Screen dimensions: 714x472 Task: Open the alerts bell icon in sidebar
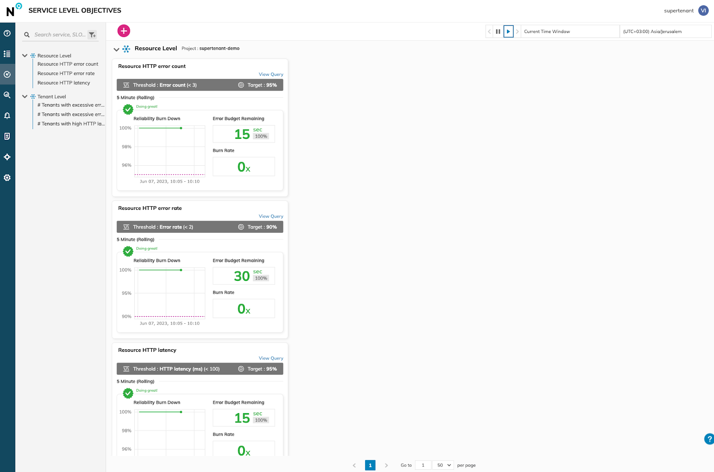(x=7, y=116)
